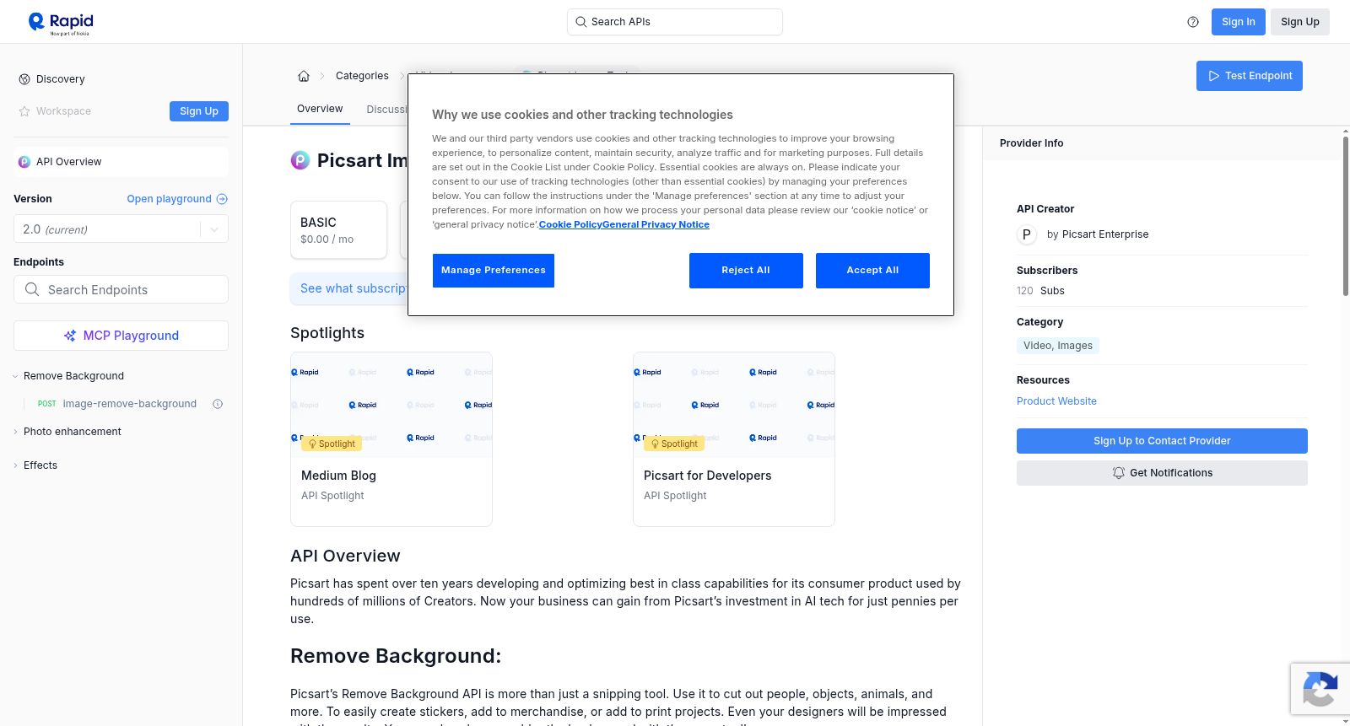Image resolution: width=1350 pixels, height=726 pixels.
Task: Click the 'Remove Background:' section heading
Action: tap(396, 656)
